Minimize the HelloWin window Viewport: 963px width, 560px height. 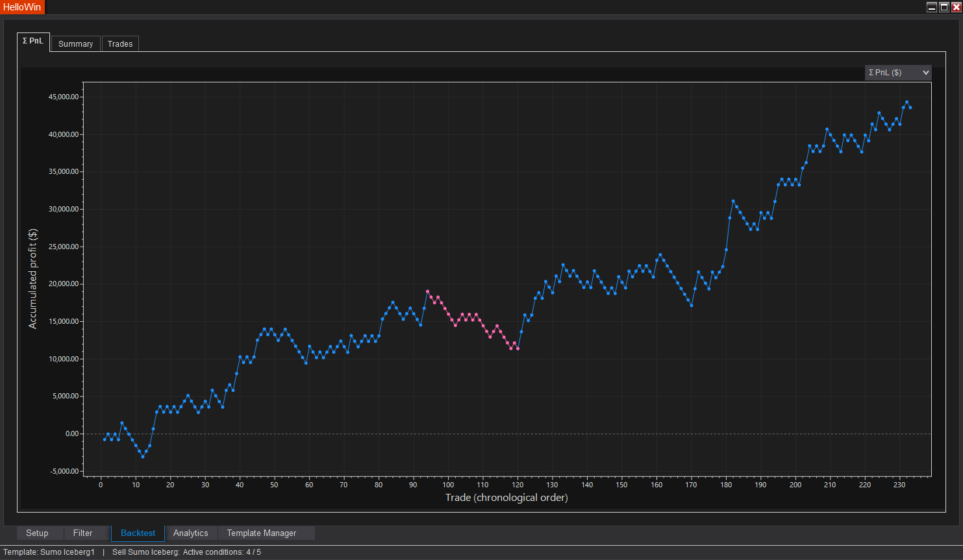click(932, 7)
